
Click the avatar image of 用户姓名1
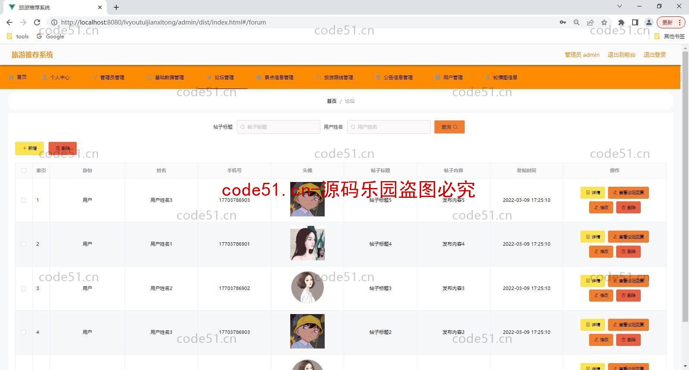(307, 244)
